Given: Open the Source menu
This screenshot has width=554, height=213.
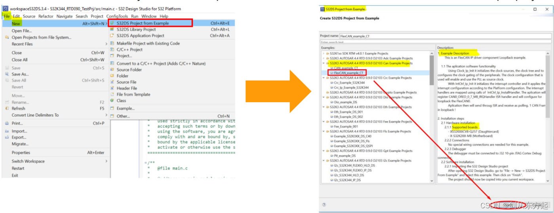Looking at the screenshot, I should tap(29, 16).
